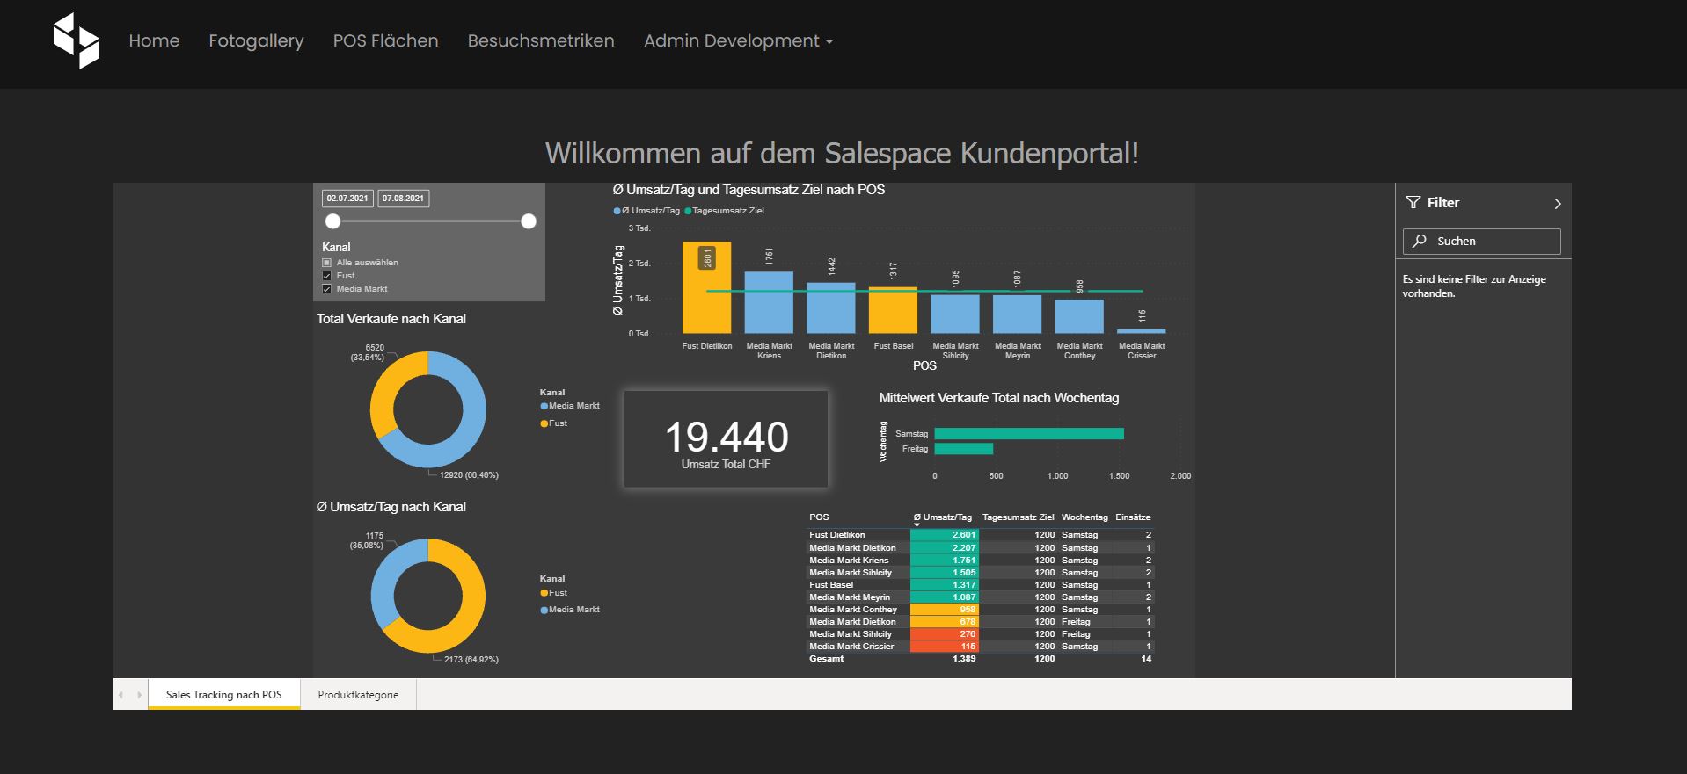Select the Media Markt Crissier bar

(x=1141, y=331)
